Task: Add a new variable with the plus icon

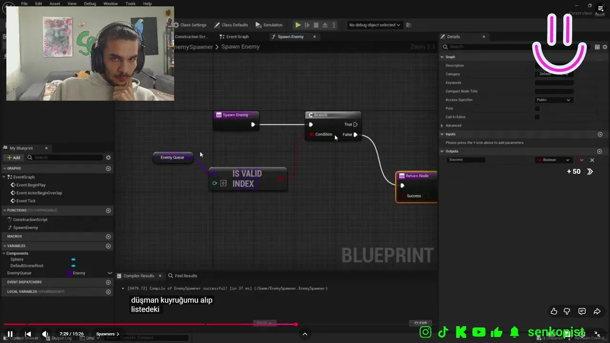Action: click(x=108, y=246)
